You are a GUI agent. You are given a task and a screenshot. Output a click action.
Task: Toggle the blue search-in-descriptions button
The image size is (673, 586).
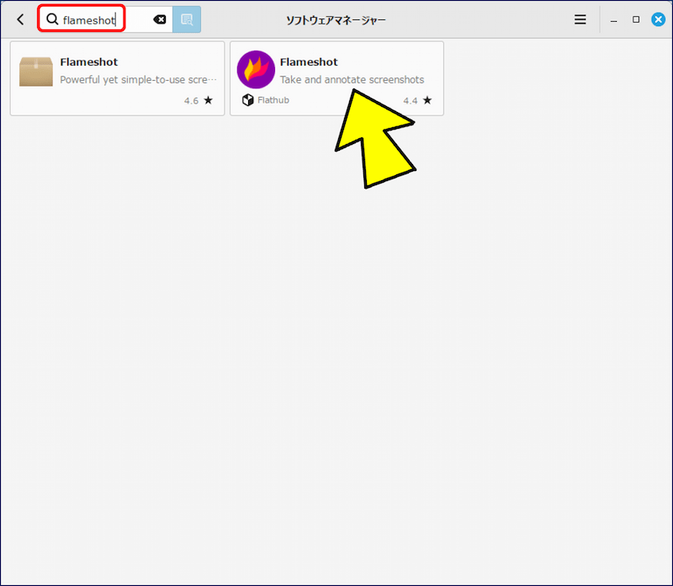tap(187, 19)
